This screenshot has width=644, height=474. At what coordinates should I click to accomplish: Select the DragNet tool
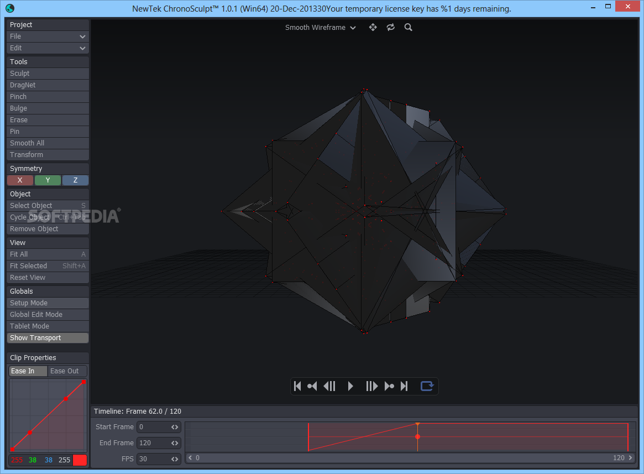click(x=48, y=85)
